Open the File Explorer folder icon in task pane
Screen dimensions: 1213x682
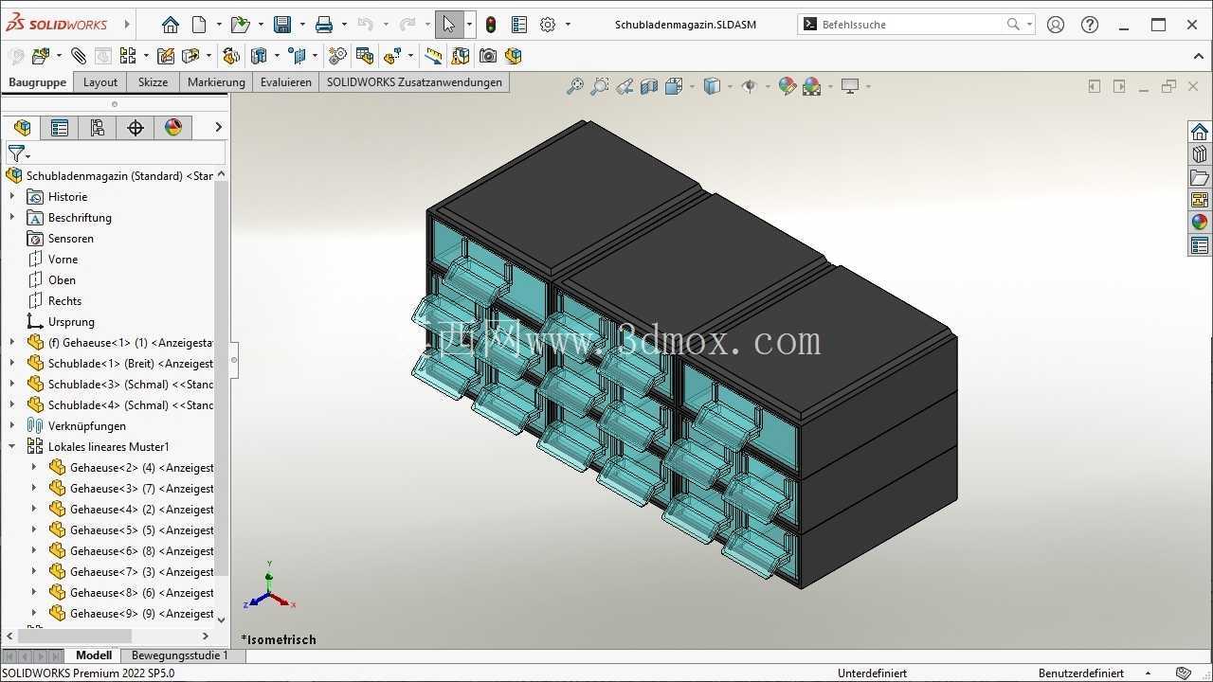(x=1200, y=177)
